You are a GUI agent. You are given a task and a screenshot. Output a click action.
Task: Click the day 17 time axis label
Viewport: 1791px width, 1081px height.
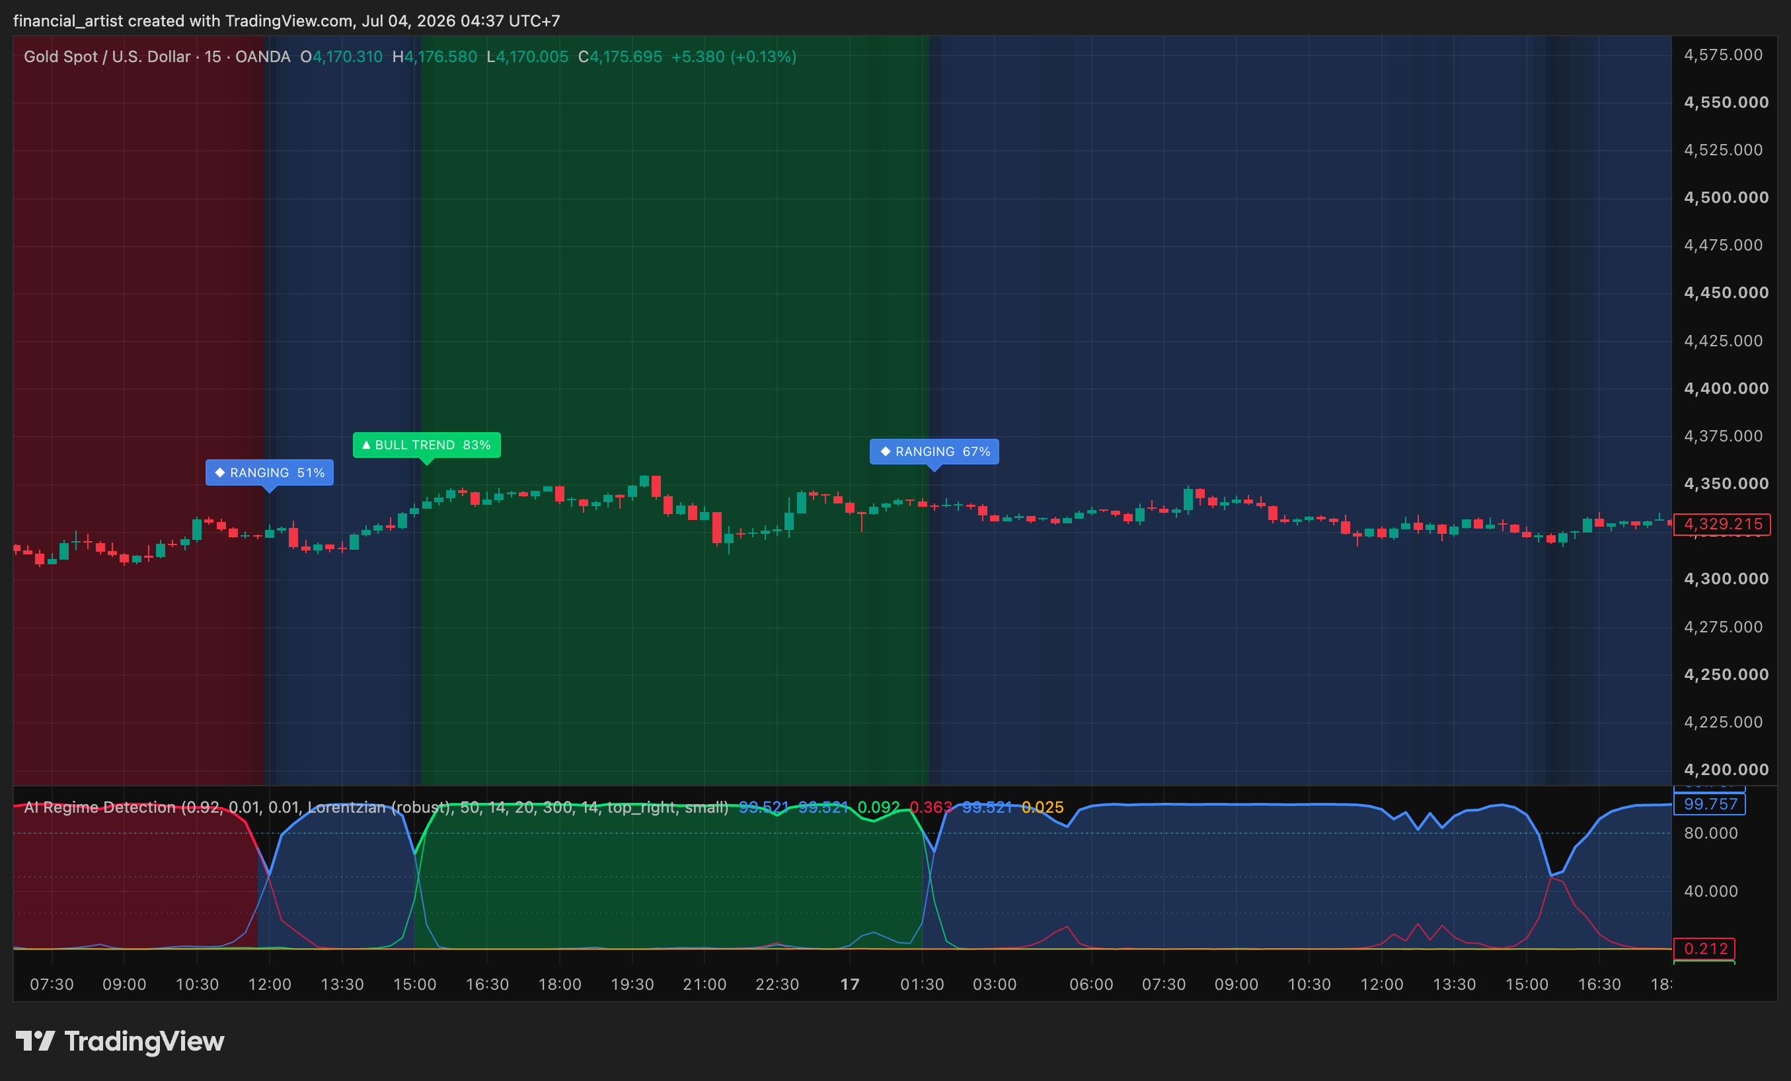pos(850,985)
